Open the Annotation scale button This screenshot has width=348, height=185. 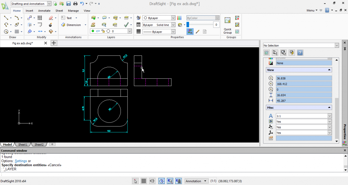point(196,181)
